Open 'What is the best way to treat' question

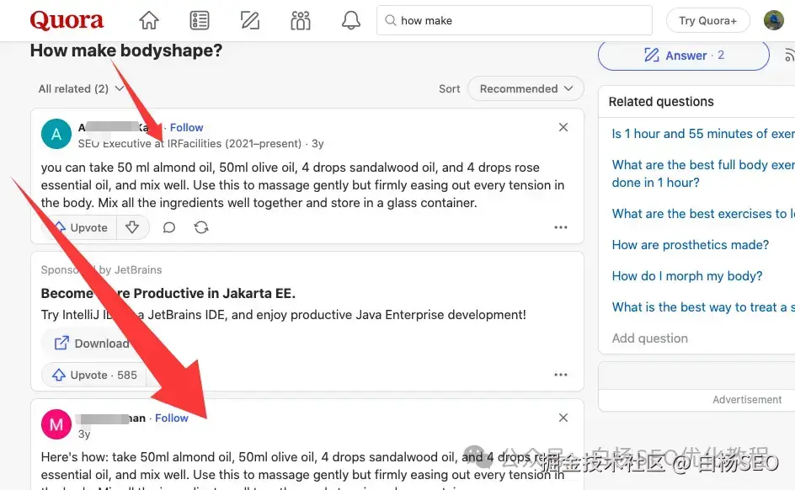click(703, 307)
